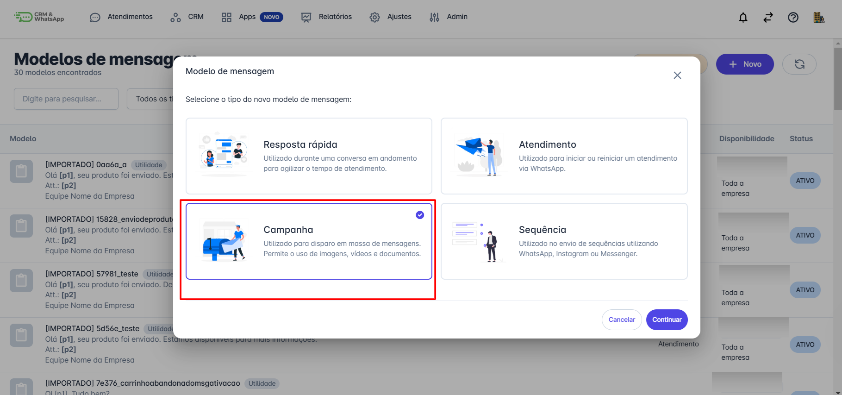Click the notifications bell icon
The height and width of the screenshot is (395, 842).
[x=743, y=18]
